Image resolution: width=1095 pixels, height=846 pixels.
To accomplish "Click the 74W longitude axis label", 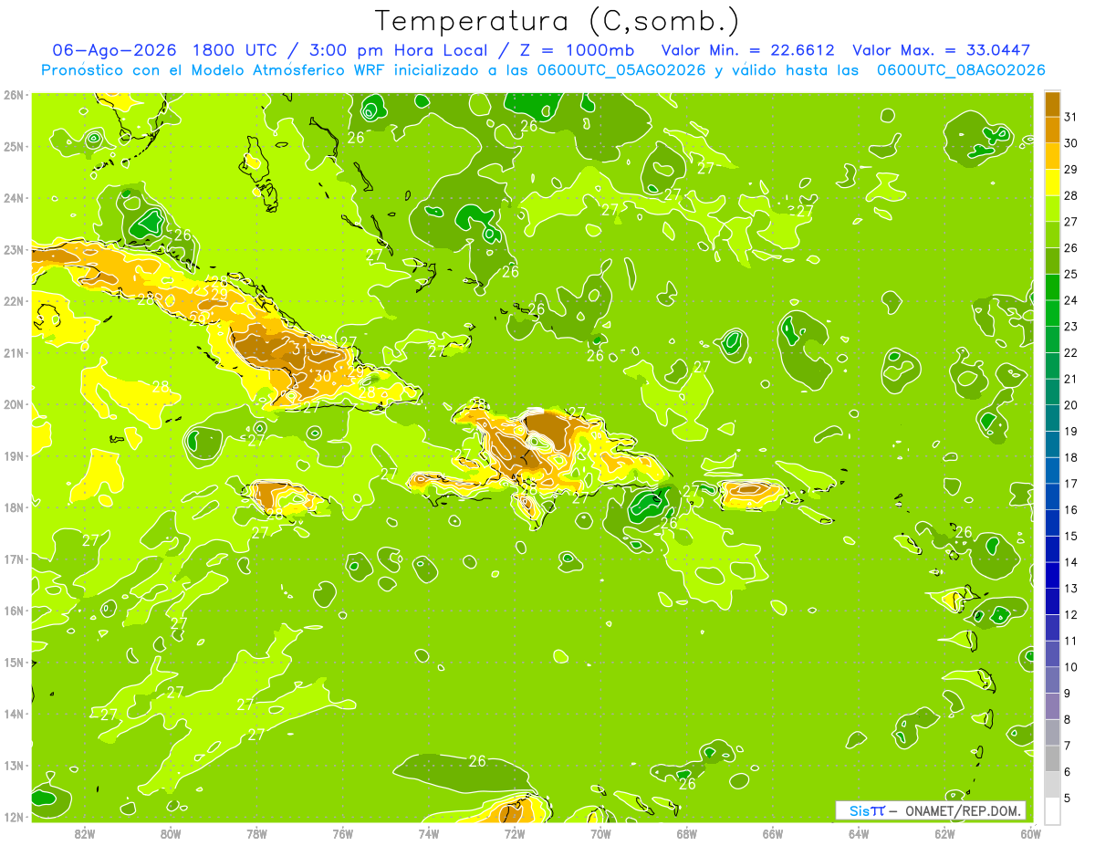I will click(428, 833).
